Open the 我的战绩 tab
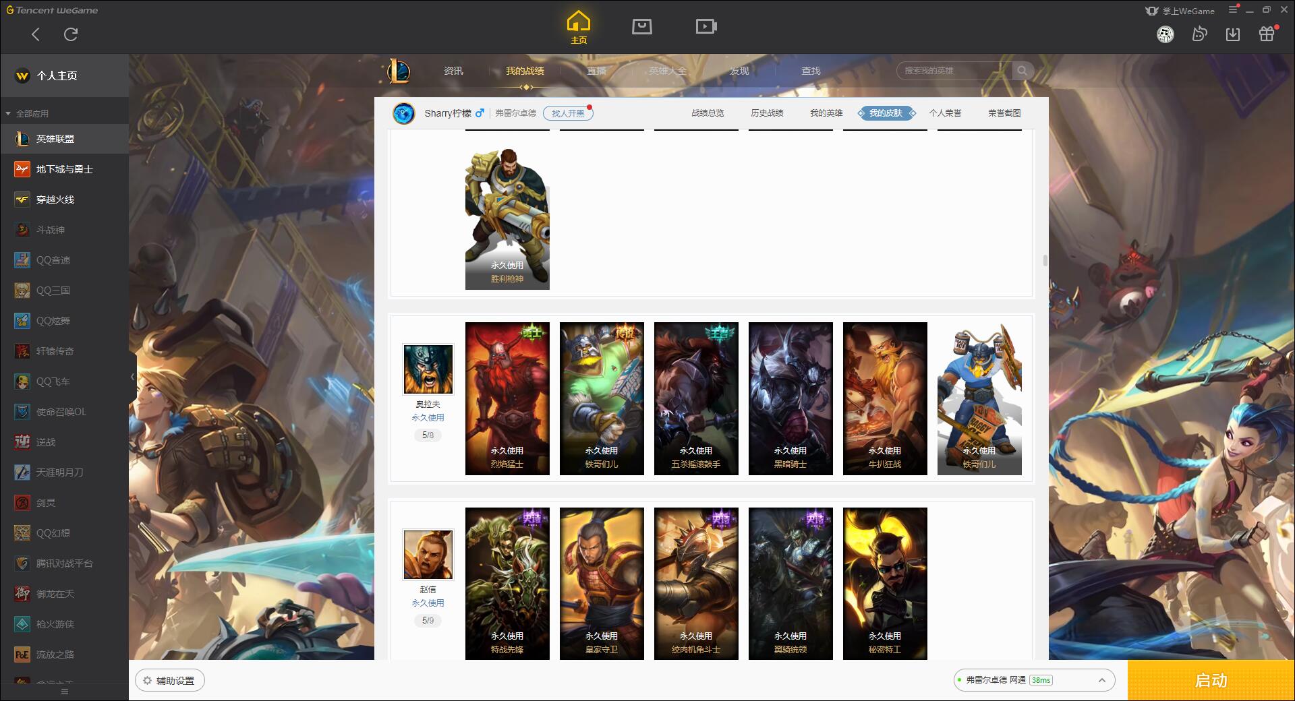 (x=525, y=71)
